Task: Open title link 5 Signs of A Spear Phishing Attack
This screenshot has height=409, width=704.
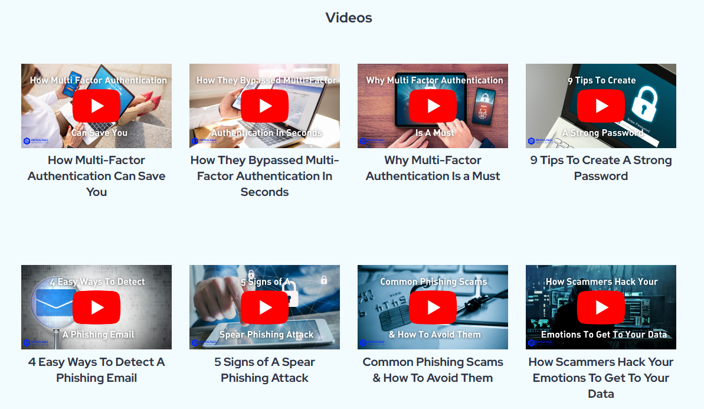Action: click(264, 370)
